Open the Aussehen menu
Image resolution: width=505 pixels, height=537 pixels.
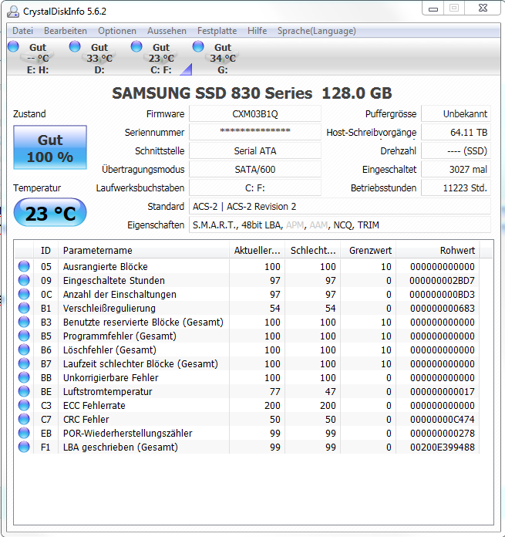point(167,31)
